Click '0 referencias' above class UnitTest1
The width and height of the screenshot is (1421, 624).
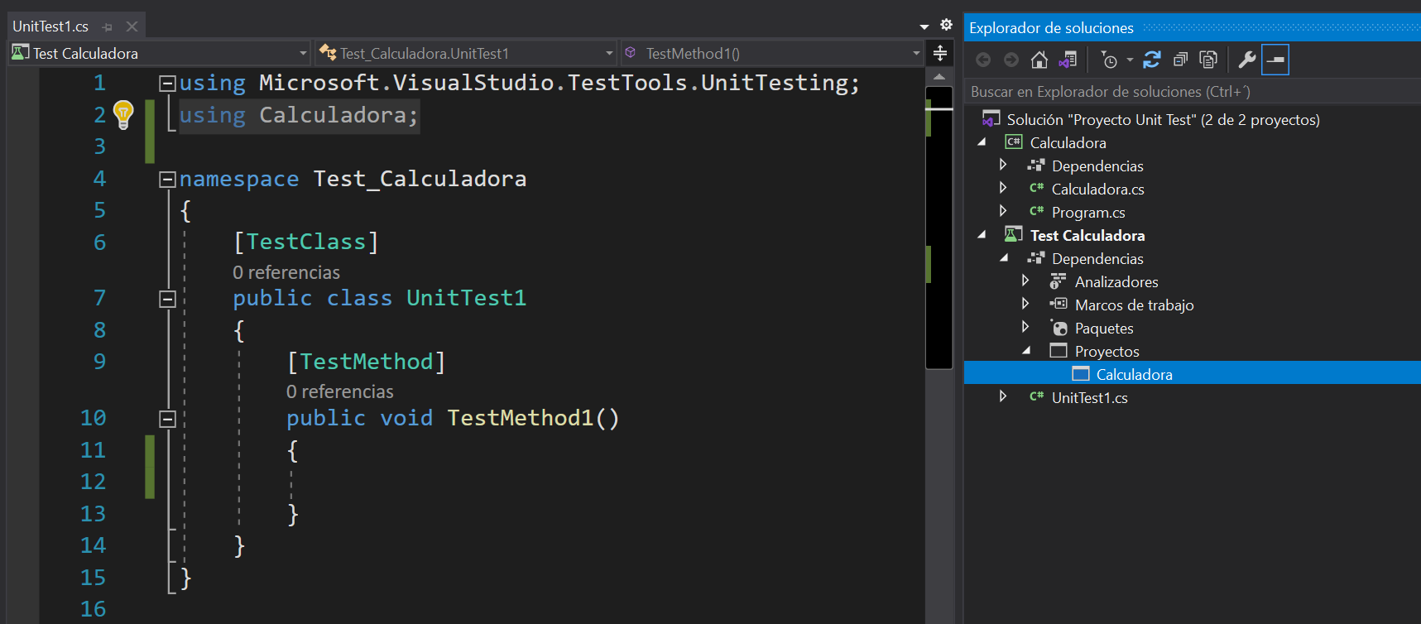(286, 272)
